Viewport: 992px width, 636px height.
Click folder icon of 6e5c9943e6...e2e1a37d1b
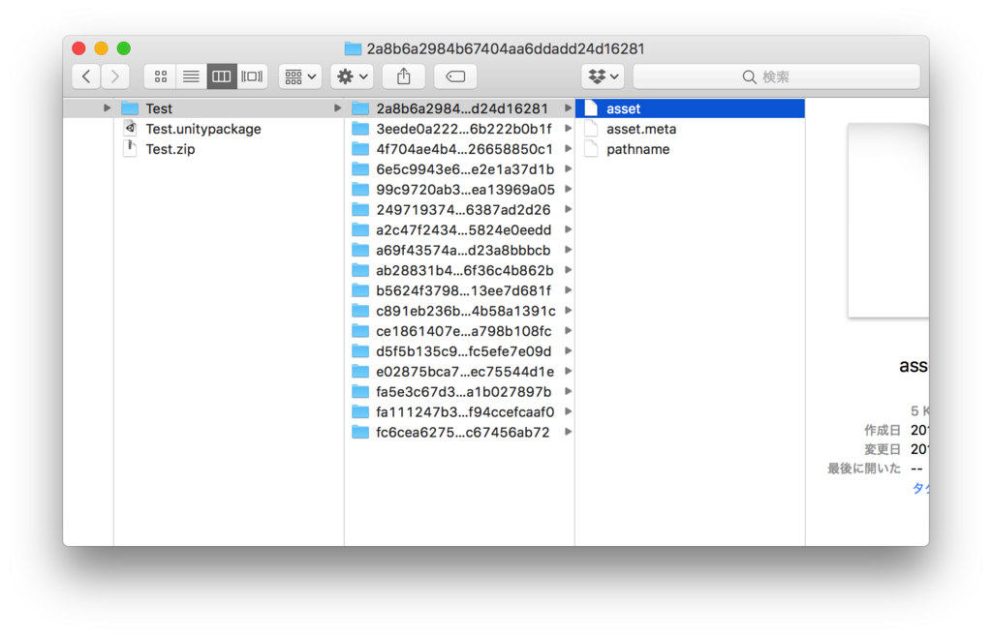[360, 168]
